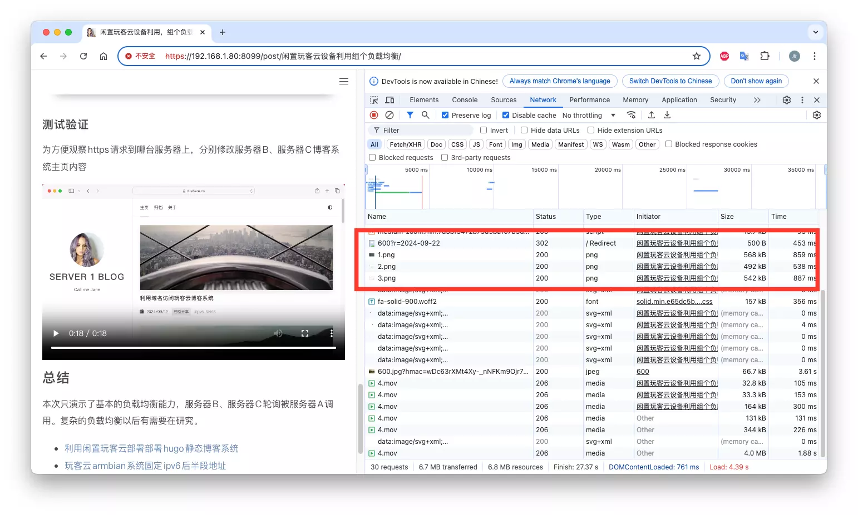Click the network Filter input field
858x515 pixels.
point(421,130)
